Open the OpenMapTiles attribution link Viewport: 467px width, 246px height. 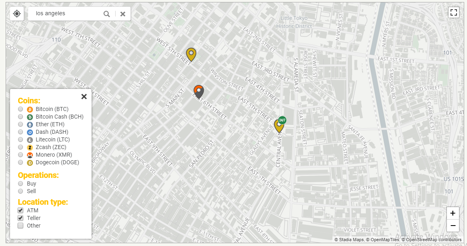click(382, 240)
